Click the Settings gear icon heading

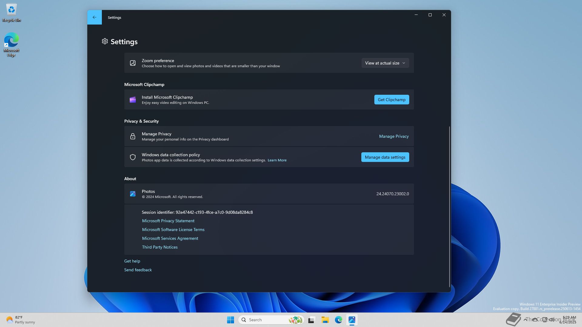105,41
